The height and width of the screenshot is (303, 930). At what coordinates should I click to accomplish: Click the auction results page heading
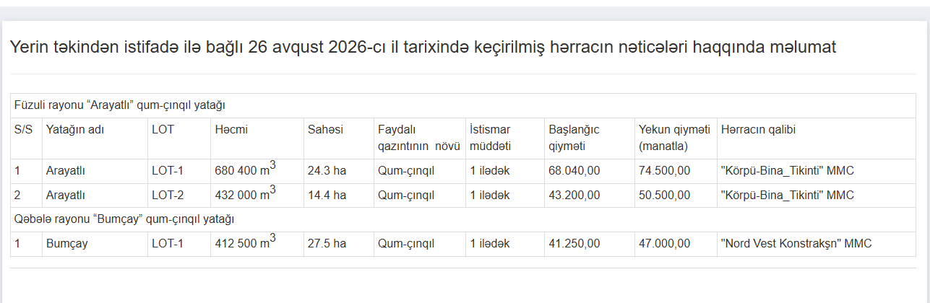pos(423,48)
